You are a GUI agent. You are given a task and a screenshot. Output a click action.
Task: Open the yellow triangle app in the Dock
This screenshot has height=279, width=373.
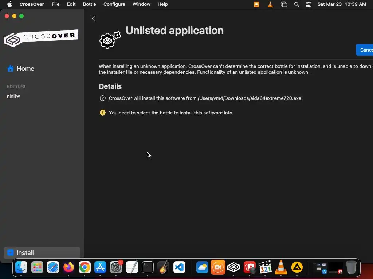click(x=297, y=267)
